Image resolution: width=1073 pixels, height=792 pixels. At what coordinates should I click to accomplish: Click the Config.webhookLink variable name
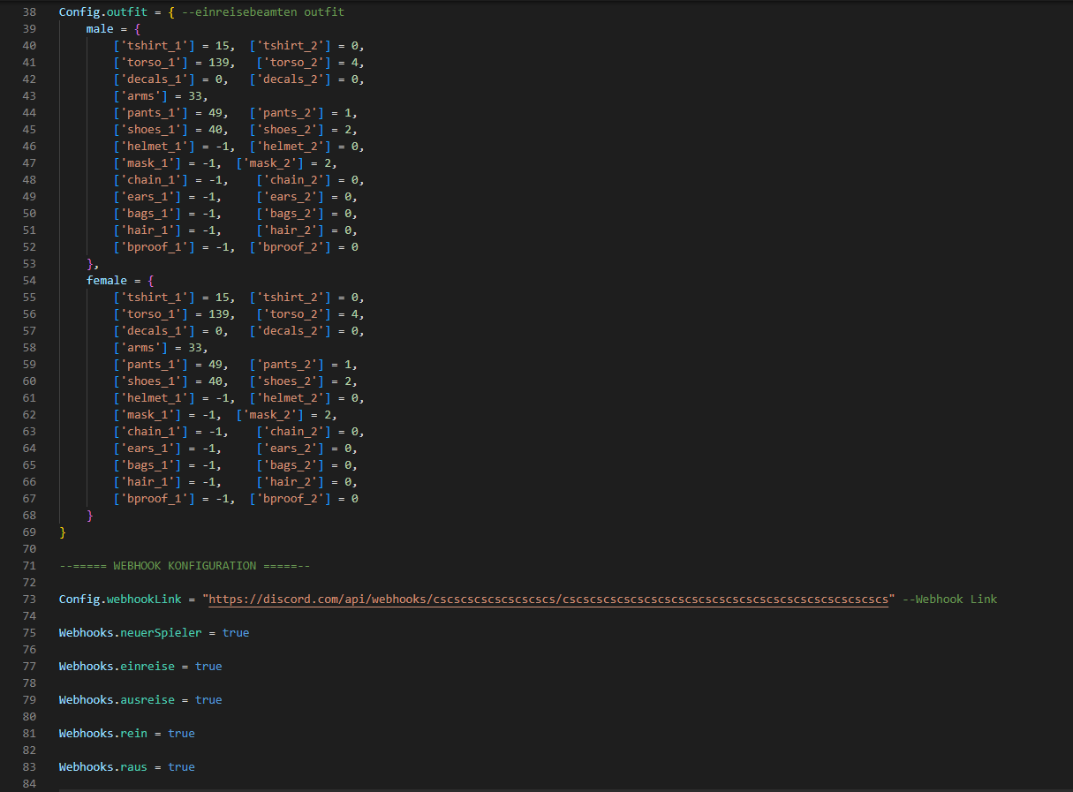pos(119,600)
